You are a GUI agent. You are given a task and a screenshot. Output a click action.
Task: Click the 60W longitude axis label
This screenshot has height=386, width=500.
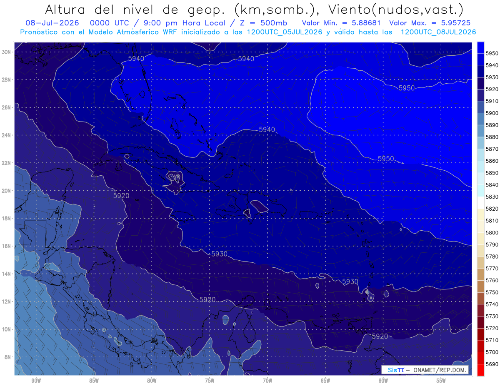tap(383, 381)
